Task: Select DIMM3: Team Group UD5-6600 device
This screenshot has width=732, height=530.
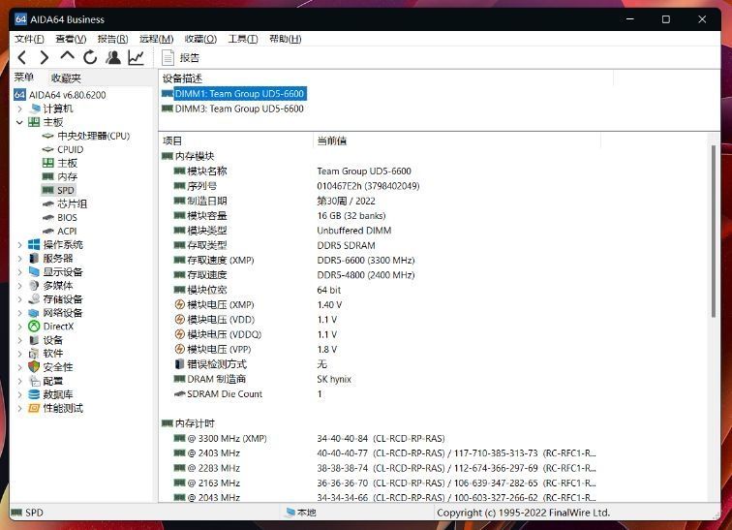Action: [239, 109]
